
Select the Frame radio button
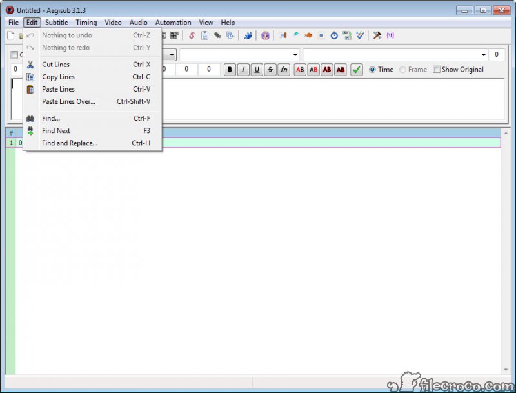413,70
